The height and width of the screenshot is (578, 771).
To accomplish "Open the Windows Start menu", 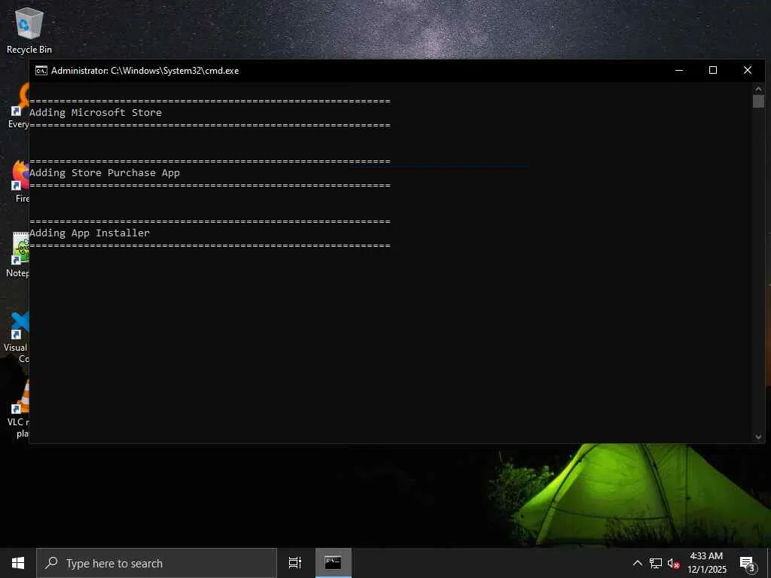I will (18, 563).
